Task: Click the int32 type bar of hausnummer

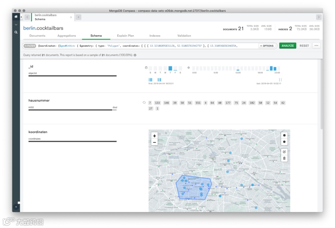Action: (70, 110)
